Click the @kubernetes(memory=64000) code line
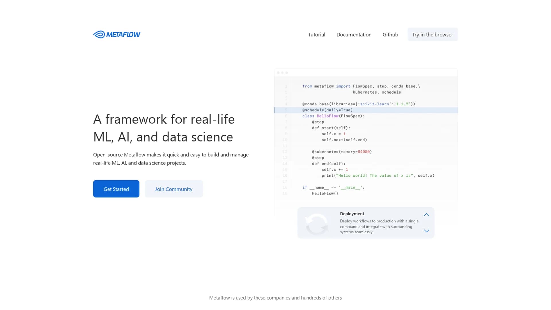 click(x=342, y=152)
